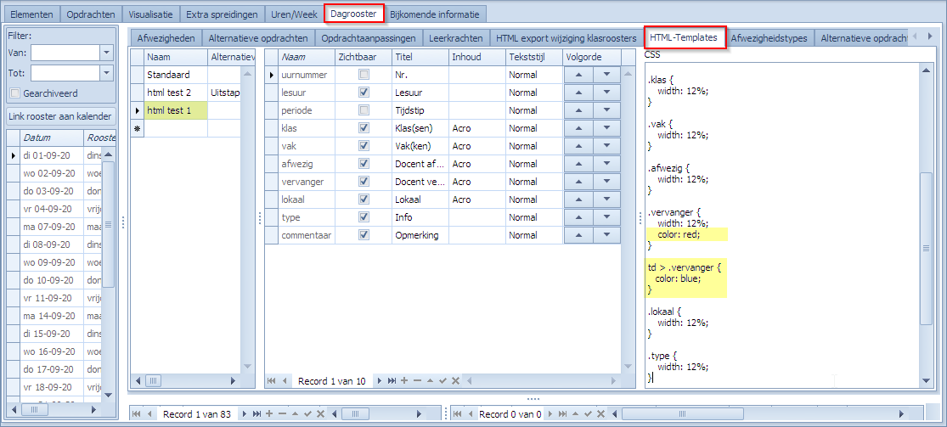
Task: Open Bijkomende informatie tab
Action: (x=436, y=14)
